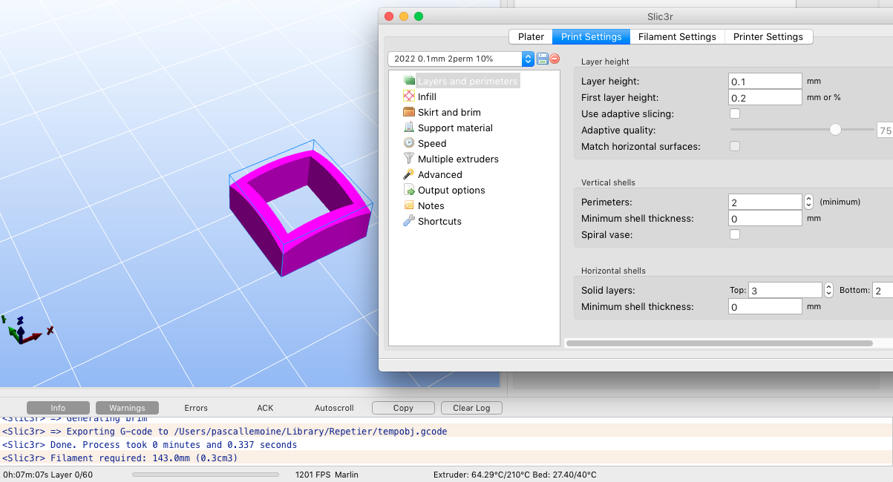
Task: Toggle Use adaptive slicing checkbox
Action: (x=735, y=113)
